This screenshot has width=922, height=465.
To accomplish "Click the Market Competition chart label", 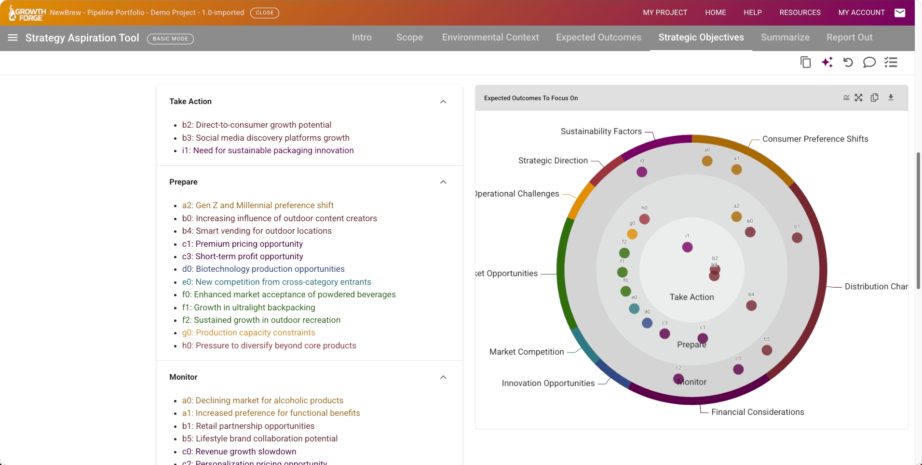I will tap(527, 352).
